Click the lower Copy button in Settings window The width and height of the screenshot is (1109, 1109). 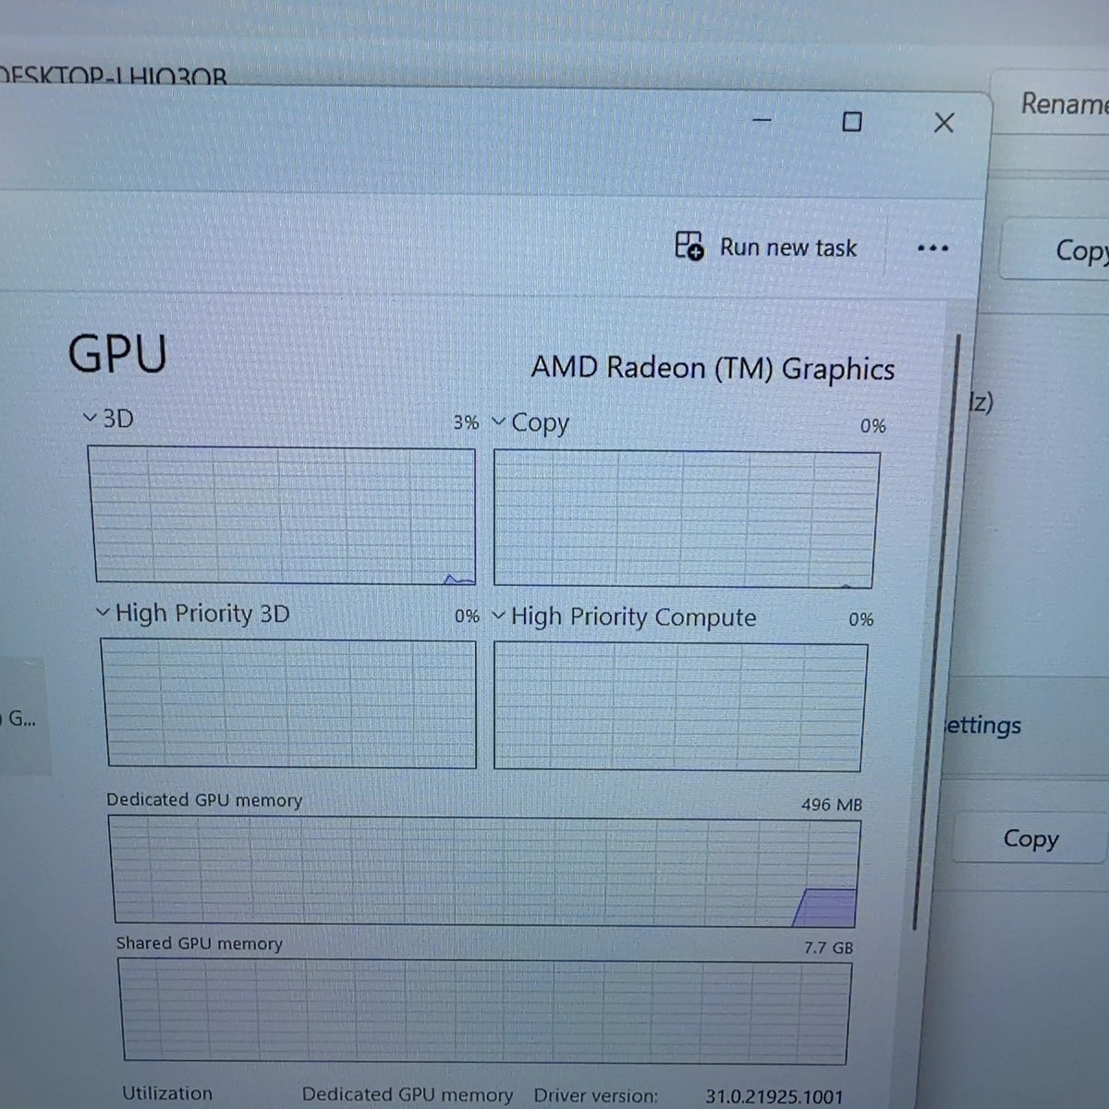tap(1030, 838)
